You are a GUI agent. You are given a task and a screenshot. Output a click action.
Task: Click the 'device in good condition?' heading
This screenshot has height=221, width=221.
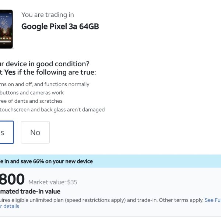point(44,64)
